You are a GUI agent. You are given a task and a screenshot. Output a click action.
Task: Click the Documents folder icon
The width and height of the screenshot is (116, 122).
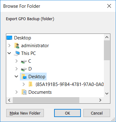coord(24,92)
